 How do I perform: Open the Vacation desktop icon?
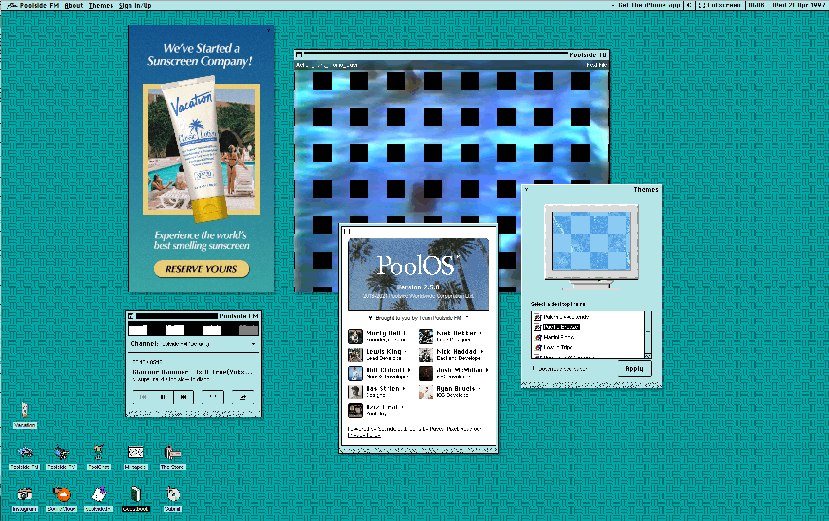pos(24,415)
